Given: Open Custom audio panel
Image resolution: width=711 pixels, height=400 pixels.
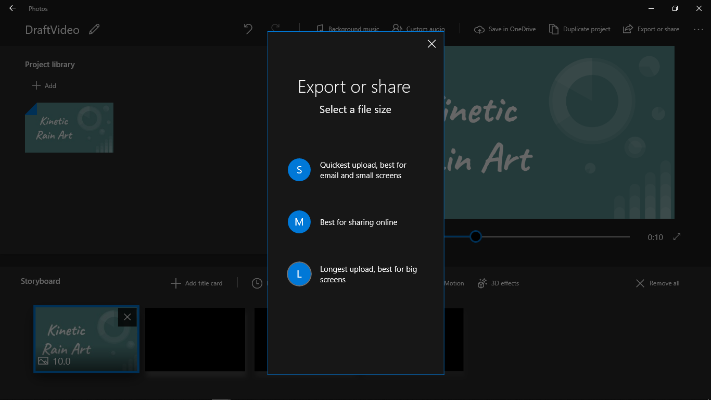Looking at the screenshot, I should coord(418,29).
